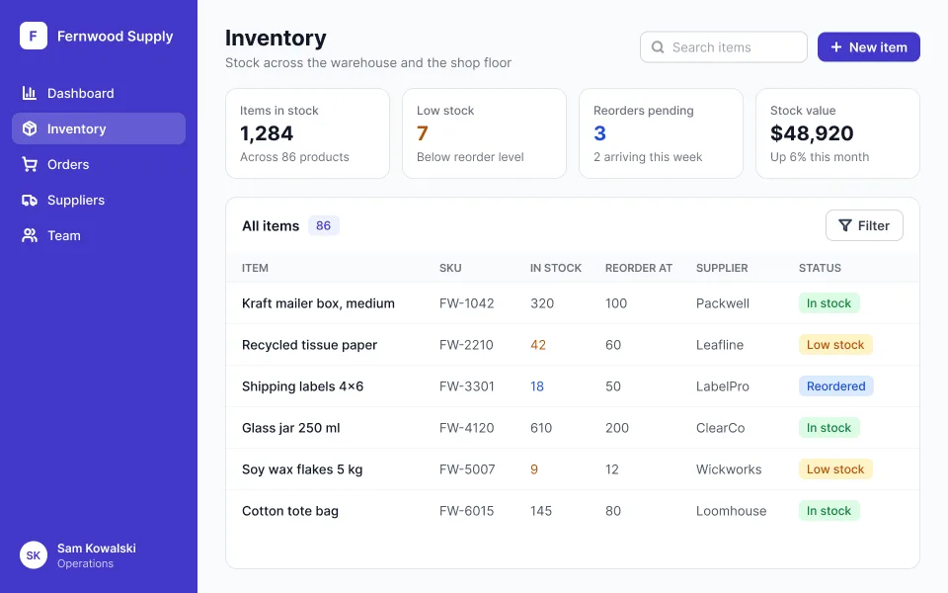This screenshot has height=593, width=948.
Task: Click supplier ClearCo
Action: (x=720, y=428)
